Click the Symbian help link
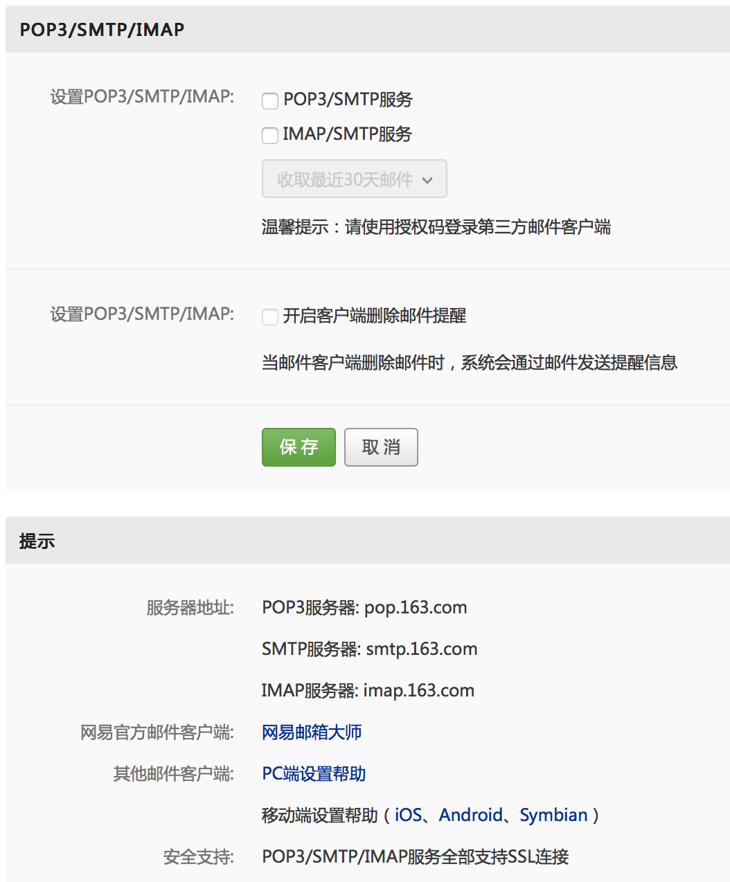Viewport: 730px width, 882px height. (x=553, y=816)
